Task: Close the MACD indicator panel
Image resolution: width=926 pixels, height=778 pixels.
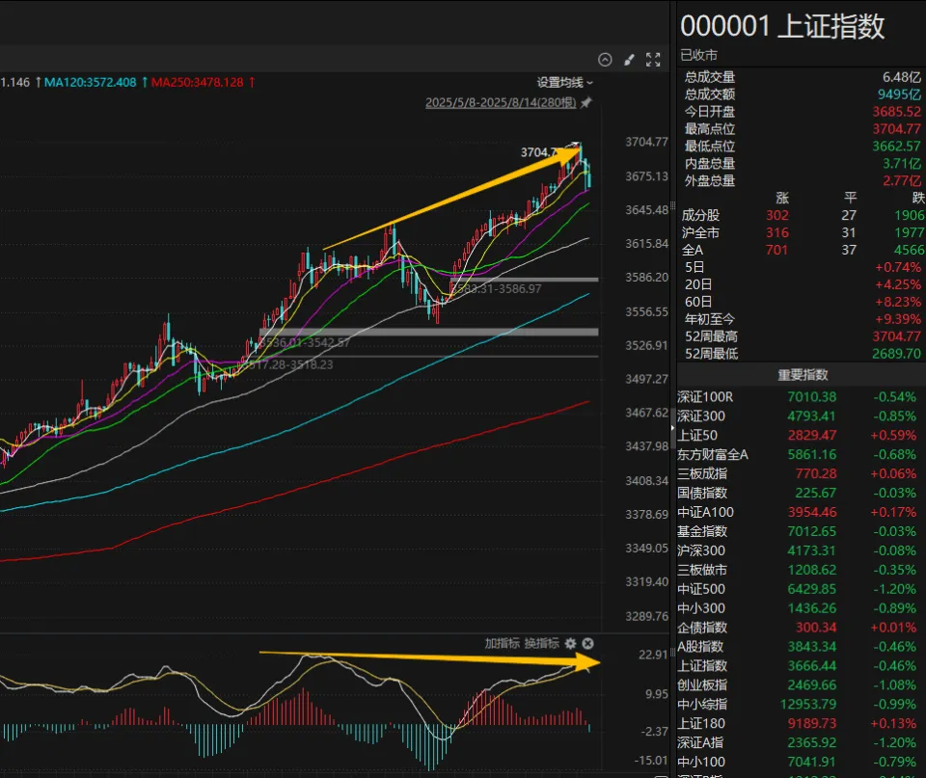Action: [588, 643]
